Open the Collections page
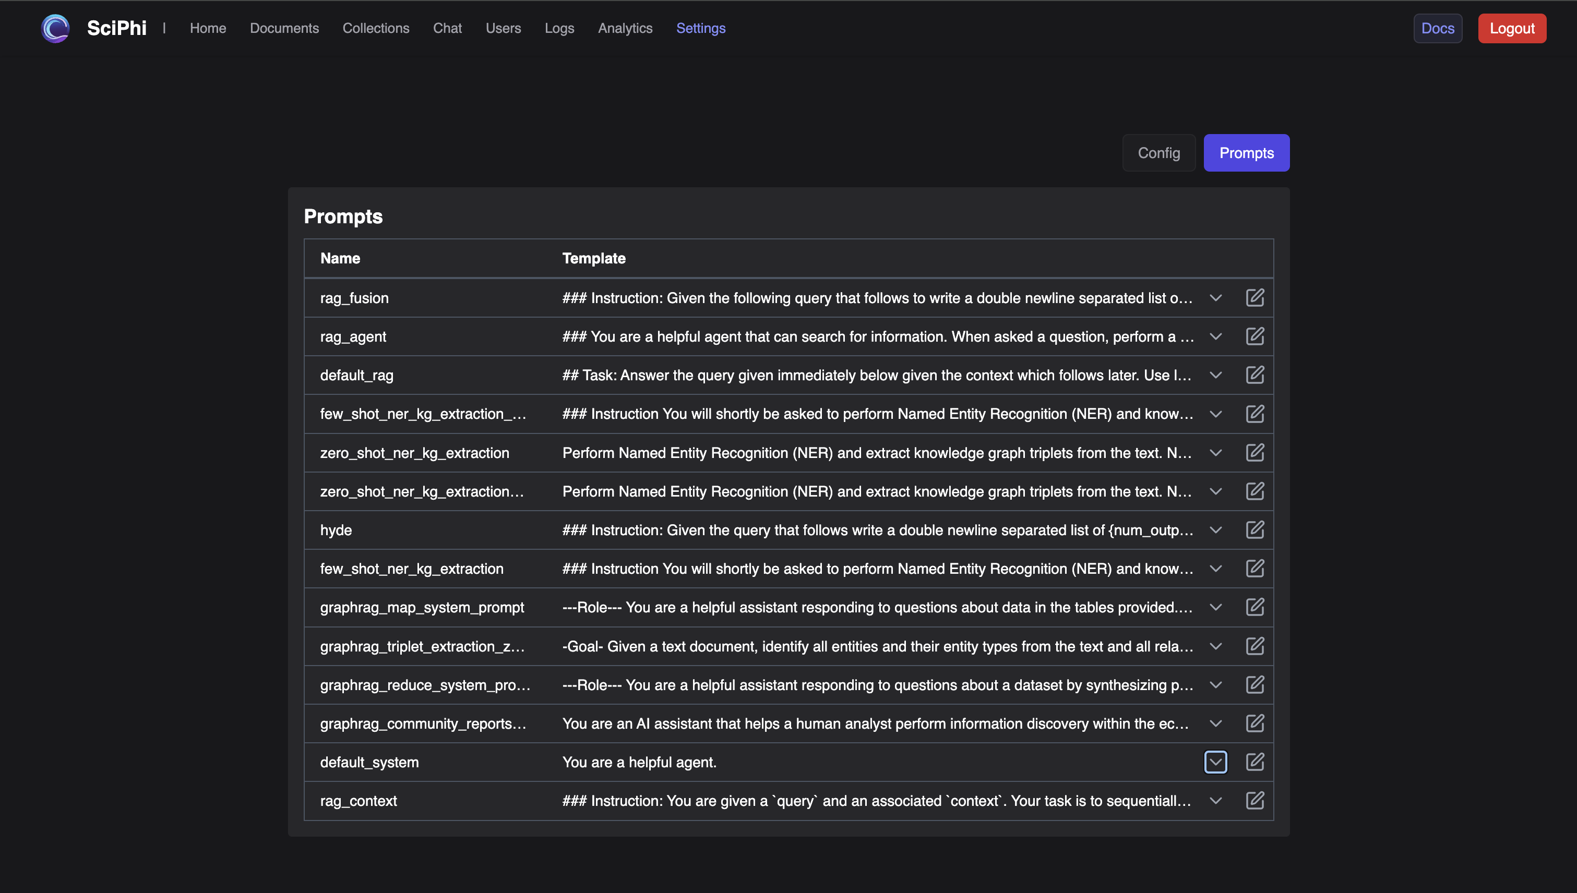 pos(376,28)
